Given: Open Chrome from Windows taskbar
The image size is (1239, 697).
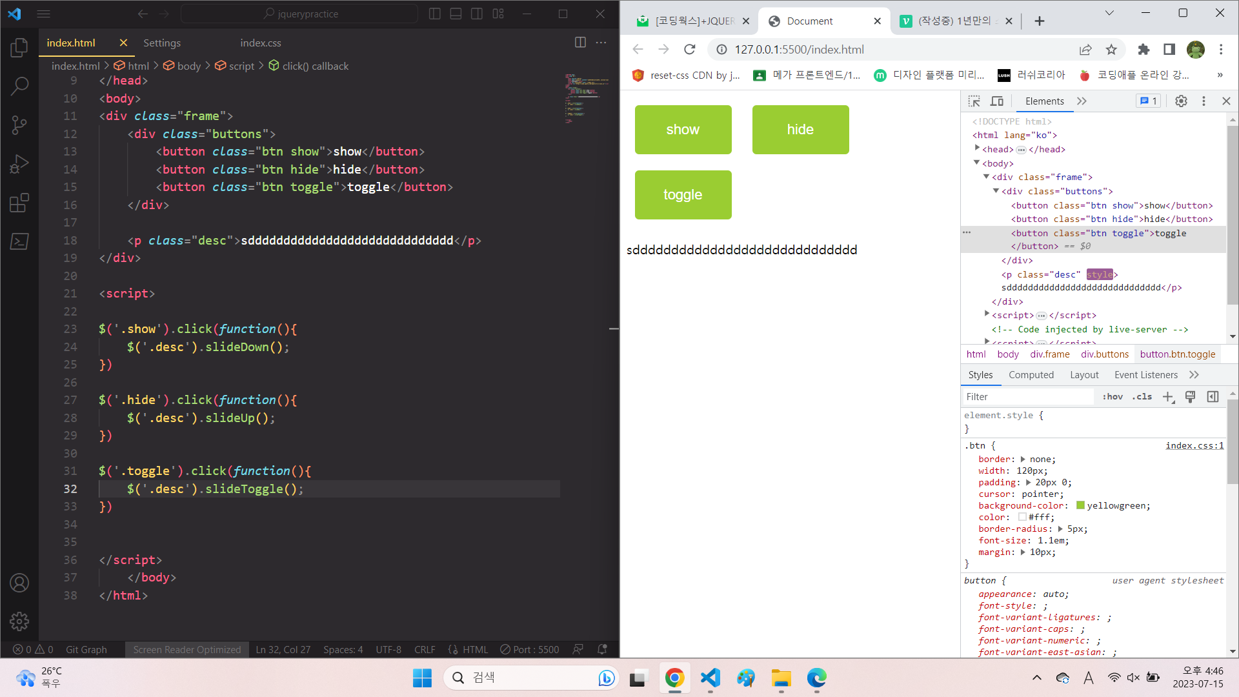Looking at the screenshot, I should point(674,678).
